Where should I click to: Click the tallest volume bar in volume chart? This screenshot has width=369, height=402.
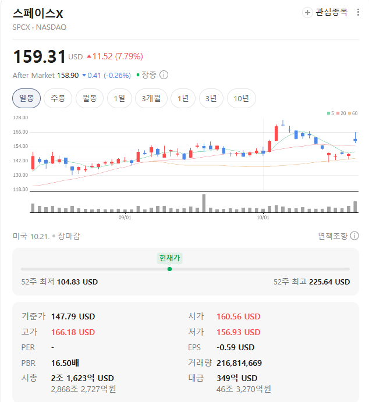pos(204,203)
